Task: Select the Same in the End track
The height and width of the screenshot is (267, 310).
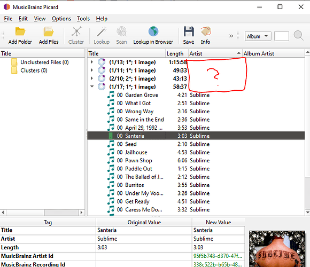Action: [196, 120]
